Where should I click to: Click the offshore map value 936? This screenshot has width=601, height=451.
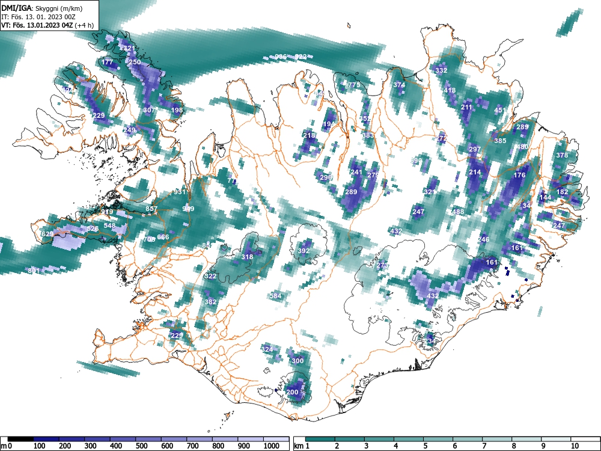[x=281, y=57]
